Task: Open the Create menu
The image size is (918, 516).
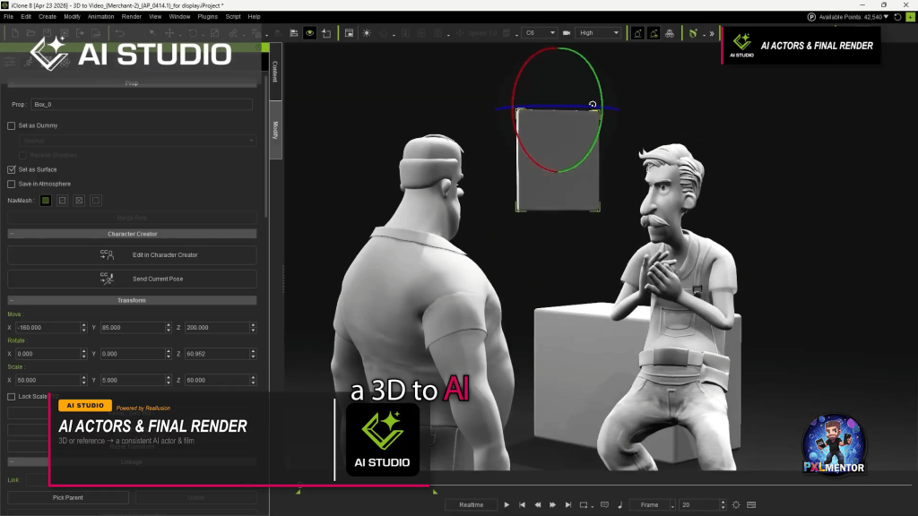Action: point(48,16)
